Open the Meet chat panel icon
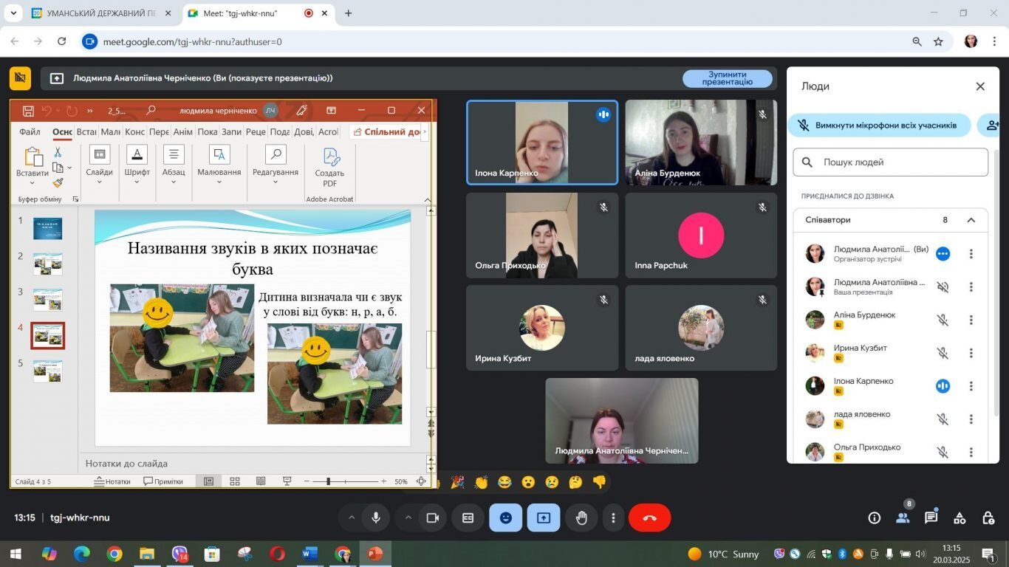Image resolution: width=1009 pixels, height=567 pixels. (x=931, y=518)
